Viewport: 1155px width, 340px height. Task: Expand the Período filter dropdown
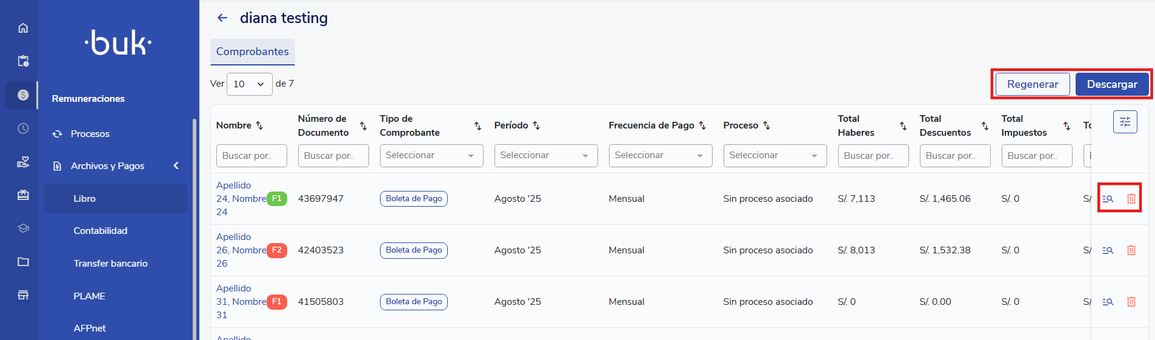545,156
